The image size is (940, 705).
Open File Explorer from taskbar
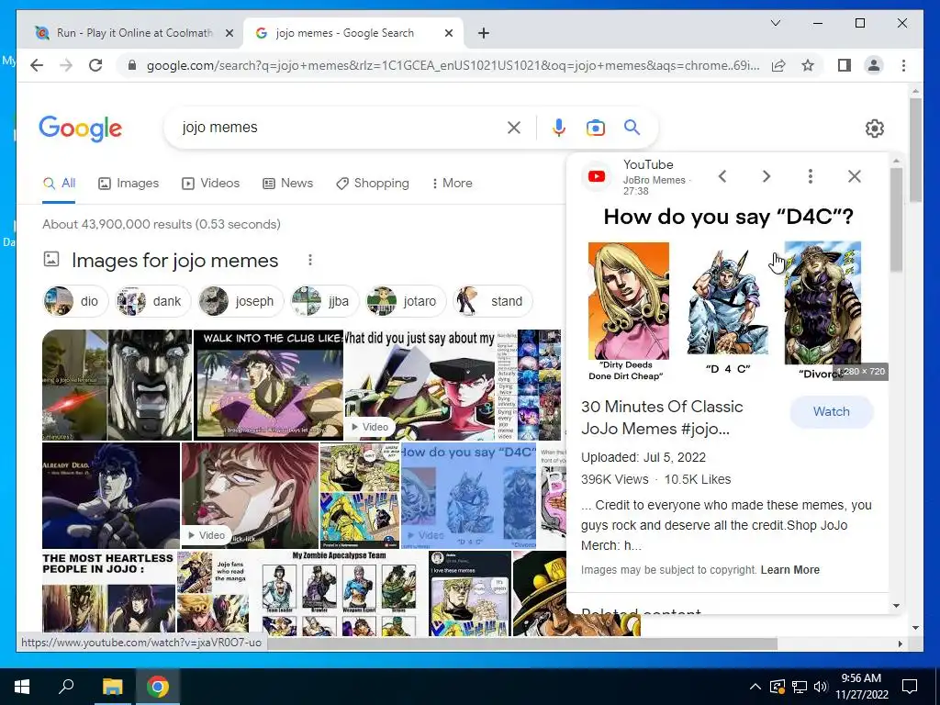click(x=112, y=687)
